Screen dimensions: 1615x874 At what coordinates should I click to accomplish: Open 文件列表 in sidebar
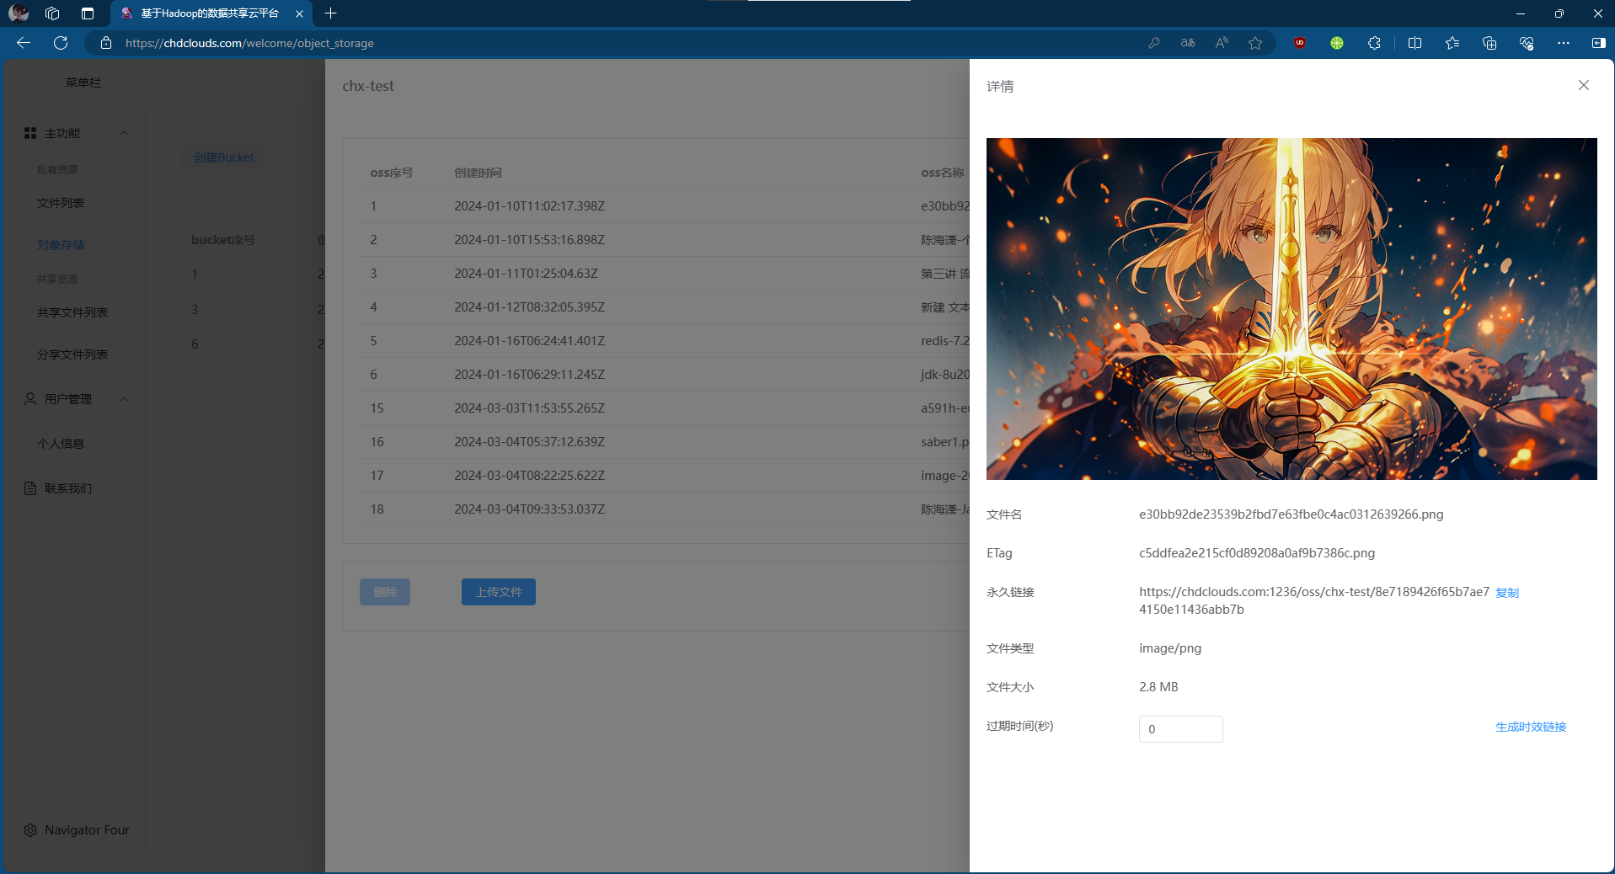[61, 203]
